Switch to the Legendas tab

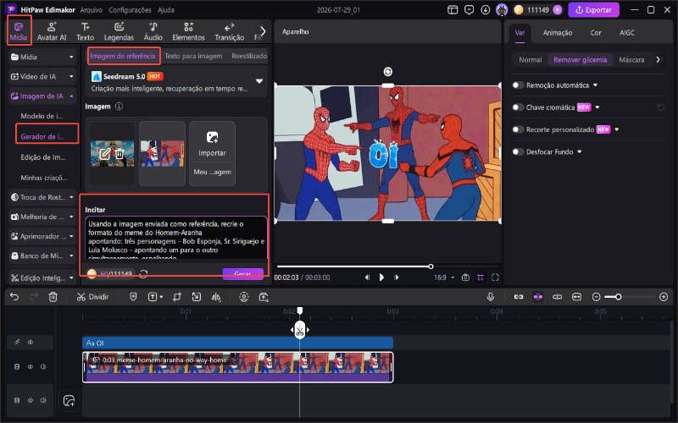(119, 31)
